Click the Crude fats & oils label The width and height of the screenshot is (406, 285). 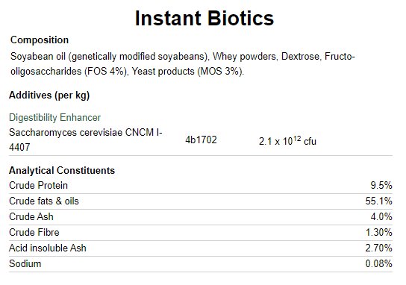click(44, 201)
